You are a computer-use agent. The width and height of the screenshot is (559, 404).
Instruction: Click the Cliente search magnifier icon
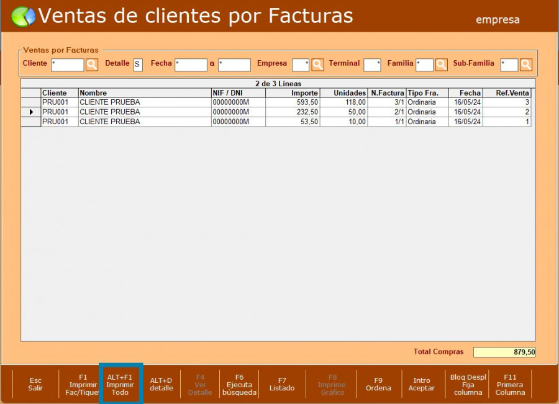[92, 65]
